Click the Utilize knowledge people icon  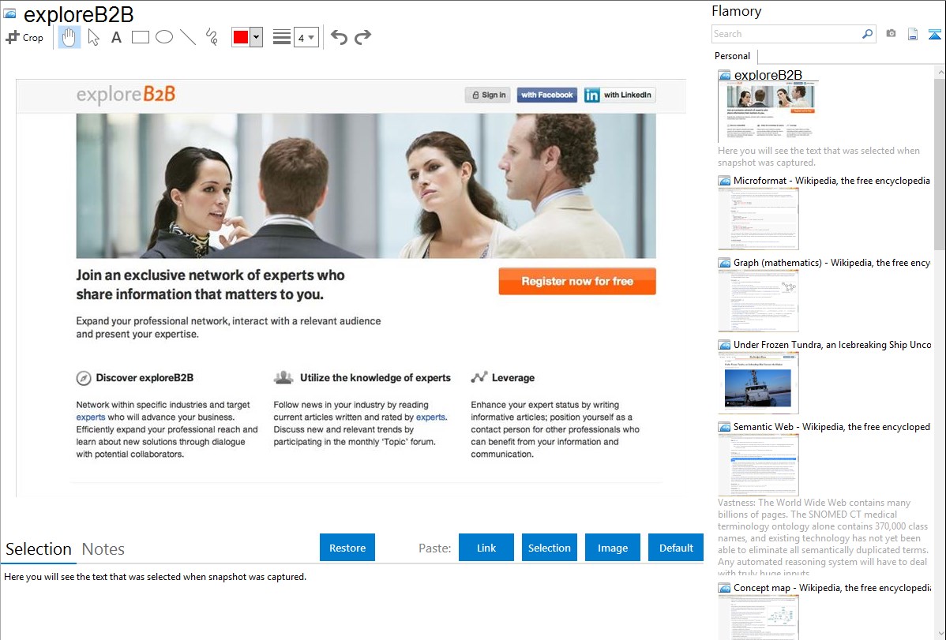[x=283, y=377]
